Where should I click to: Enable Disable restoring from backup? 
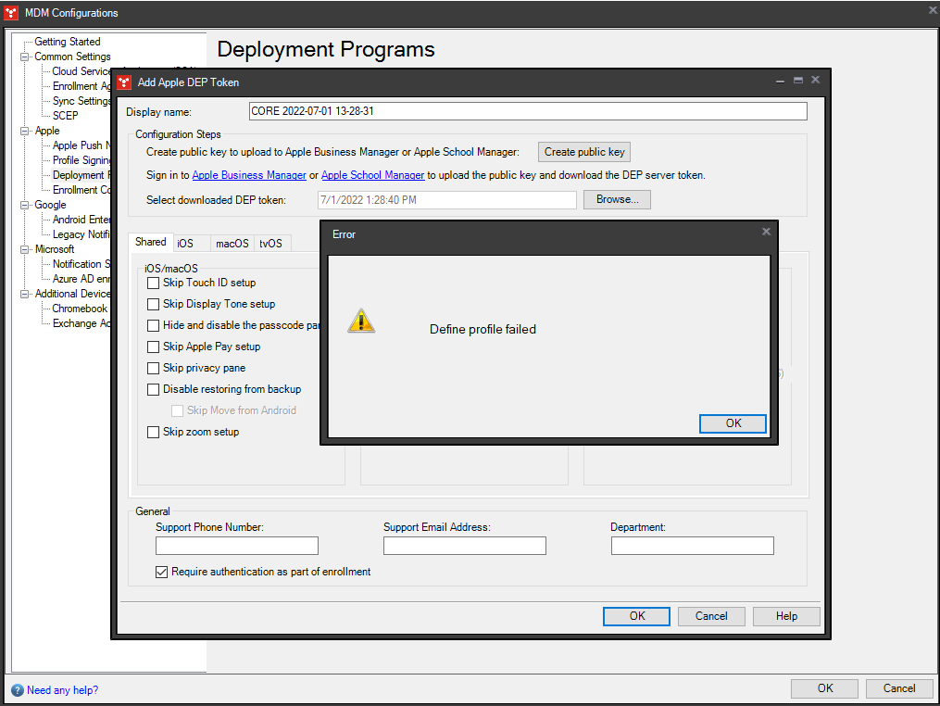(x=153, y=389)
